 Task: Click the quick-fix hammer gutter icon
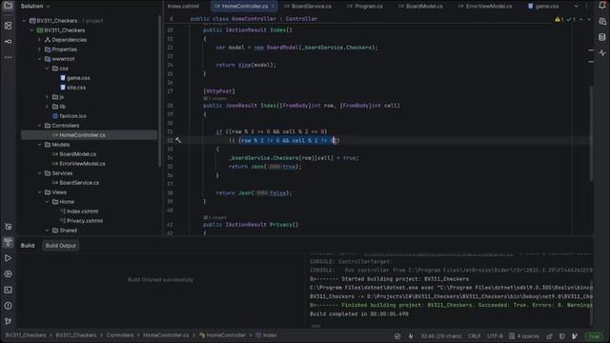tap(178, 140)
